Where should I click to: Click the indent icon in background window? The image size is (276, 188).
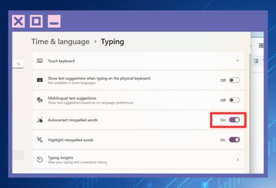(x=256, y=61)
